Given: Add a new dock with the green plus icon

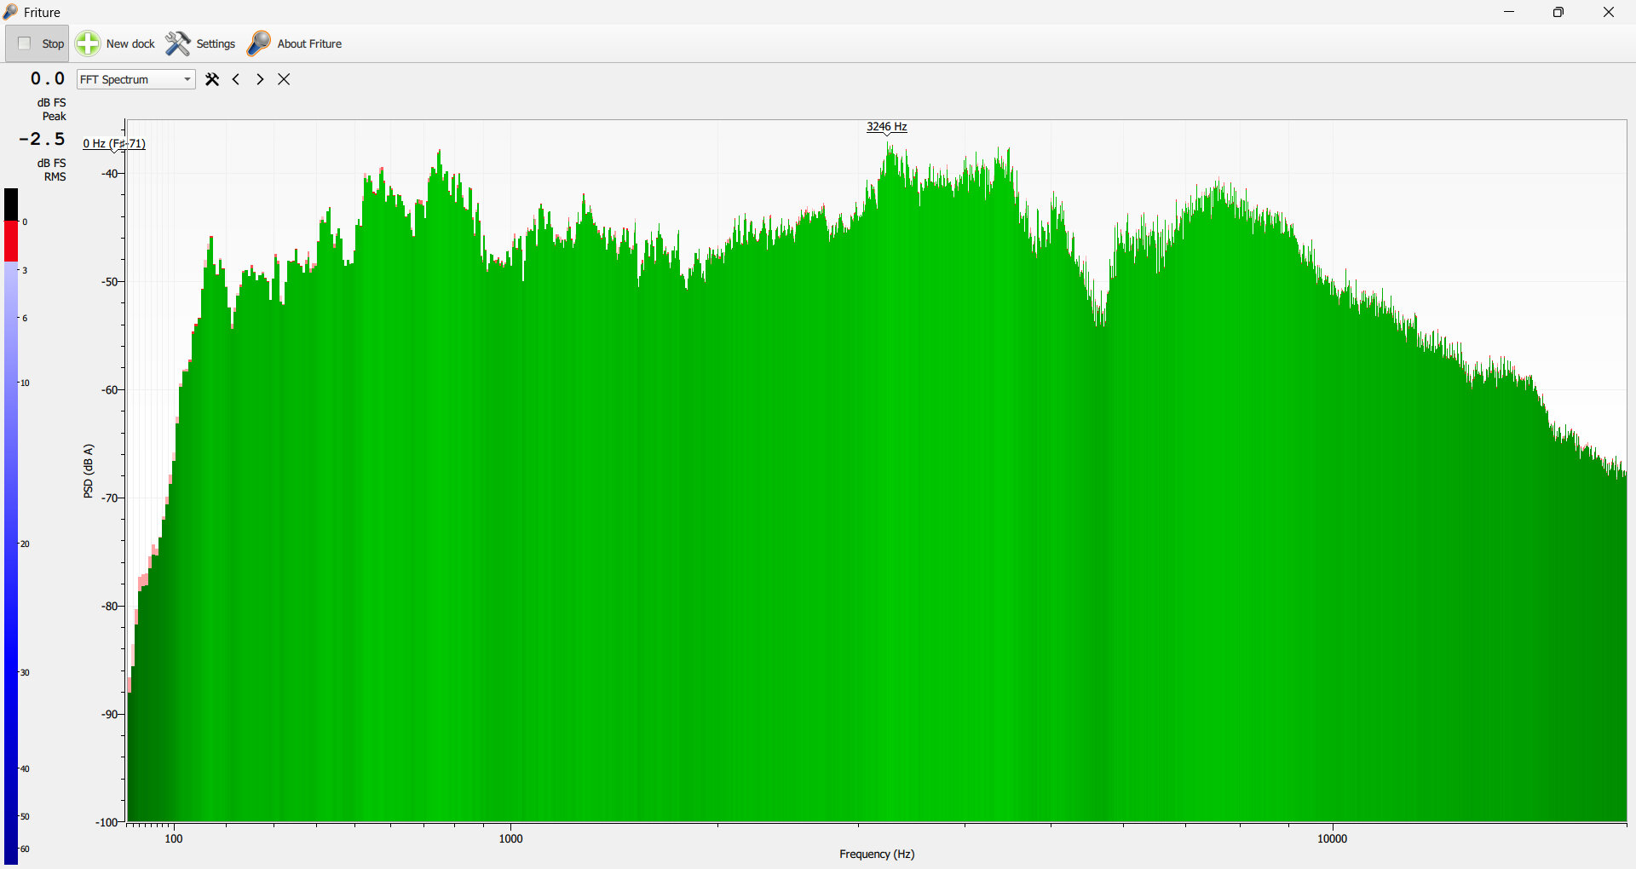Looking at the screenshot, I should pyautogui.click(x=88, y=43).
